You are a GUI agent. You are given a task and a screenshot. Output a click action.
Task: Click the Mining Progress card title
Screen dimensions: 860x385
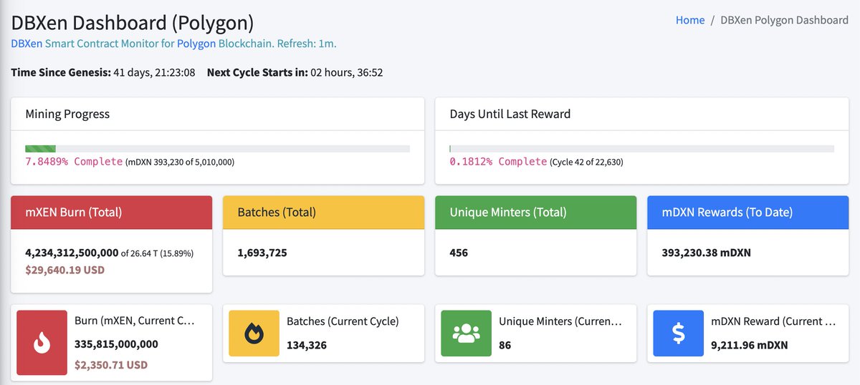coord(67,114)
